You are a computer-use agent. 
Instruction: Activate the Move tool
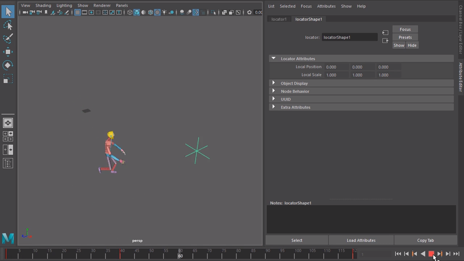tap(8, 51)
